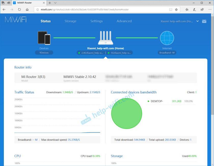Viewport: 214px width, 166px height.
Task: Open the Advanced tab
Action: pyautogui.click(x=124, y=21)
